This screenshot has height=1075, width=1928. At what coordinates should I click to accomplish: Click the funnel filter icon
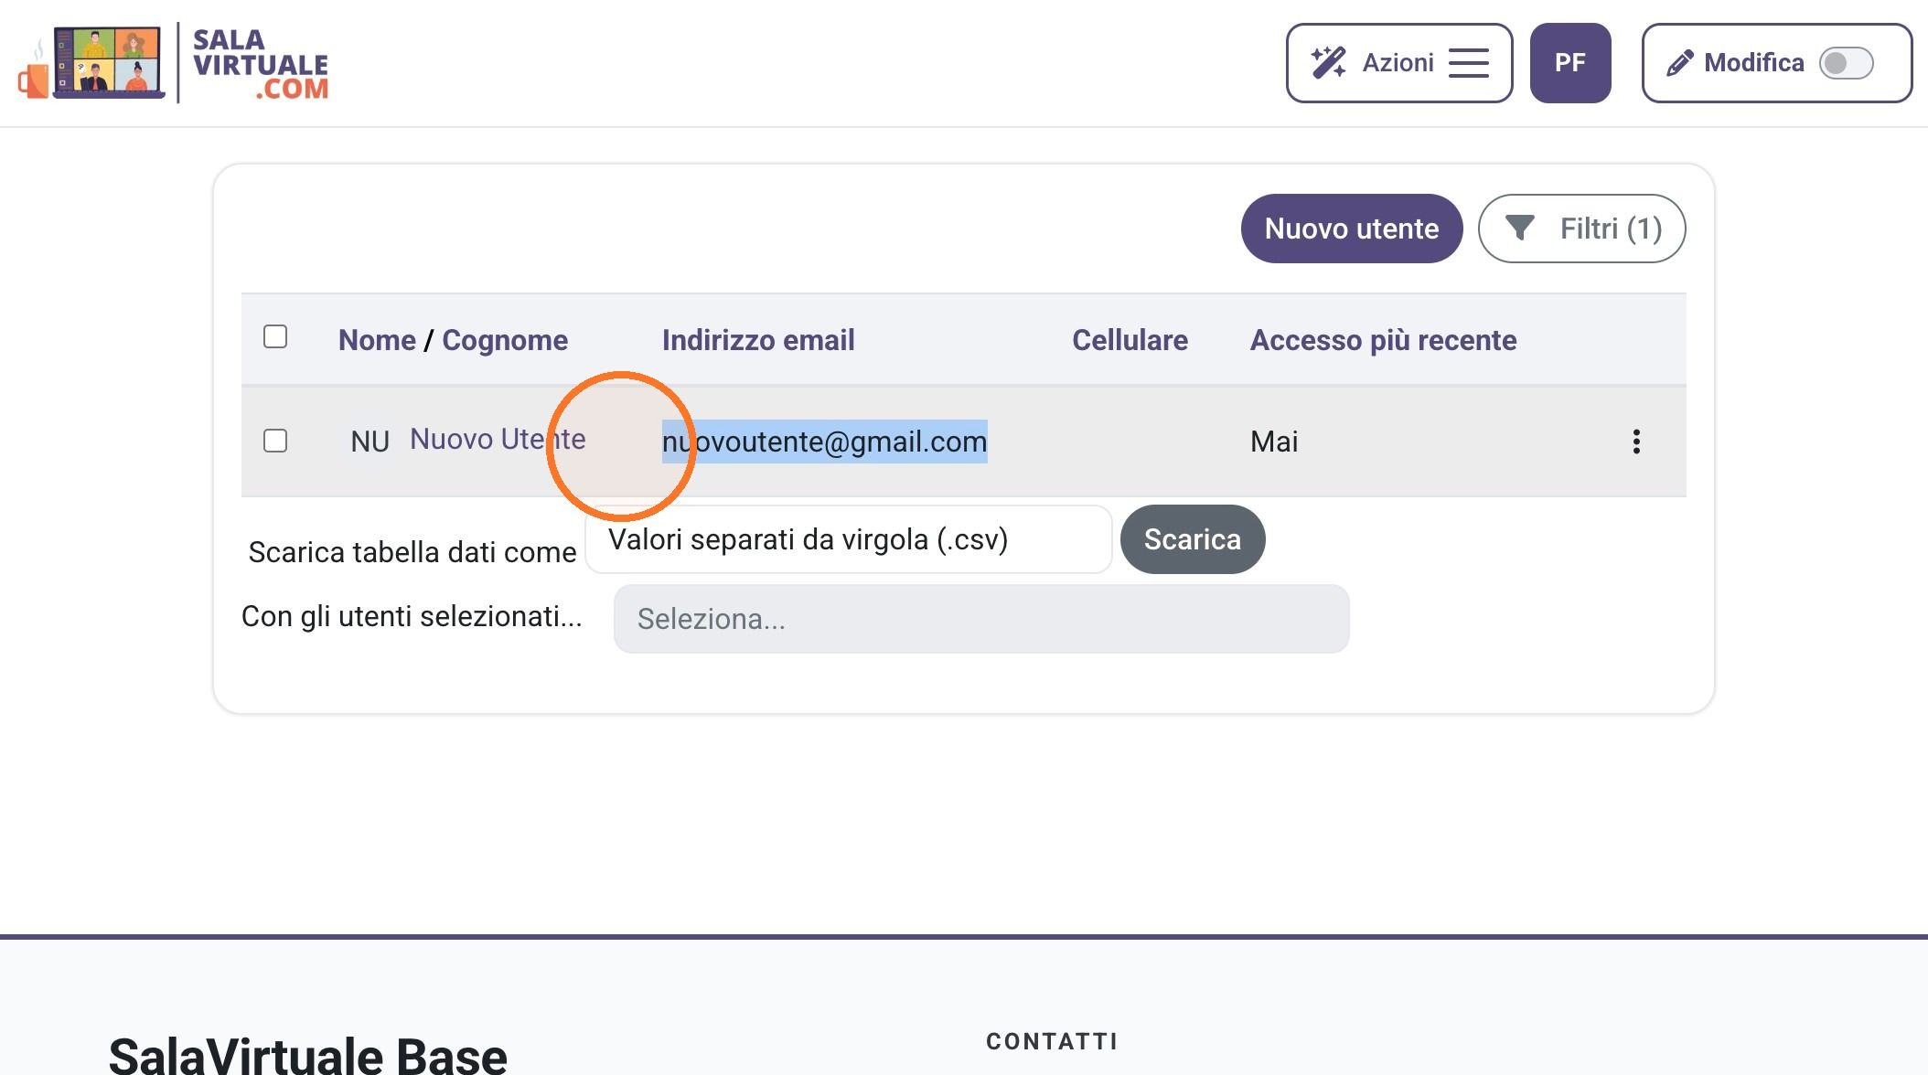(x=1519, y=228)
